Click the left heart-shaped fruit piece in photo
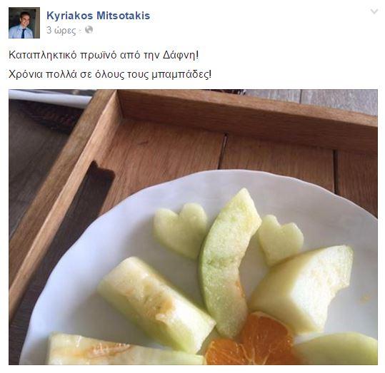The width and height of the screenshot is (385, 373). [180, 230]
